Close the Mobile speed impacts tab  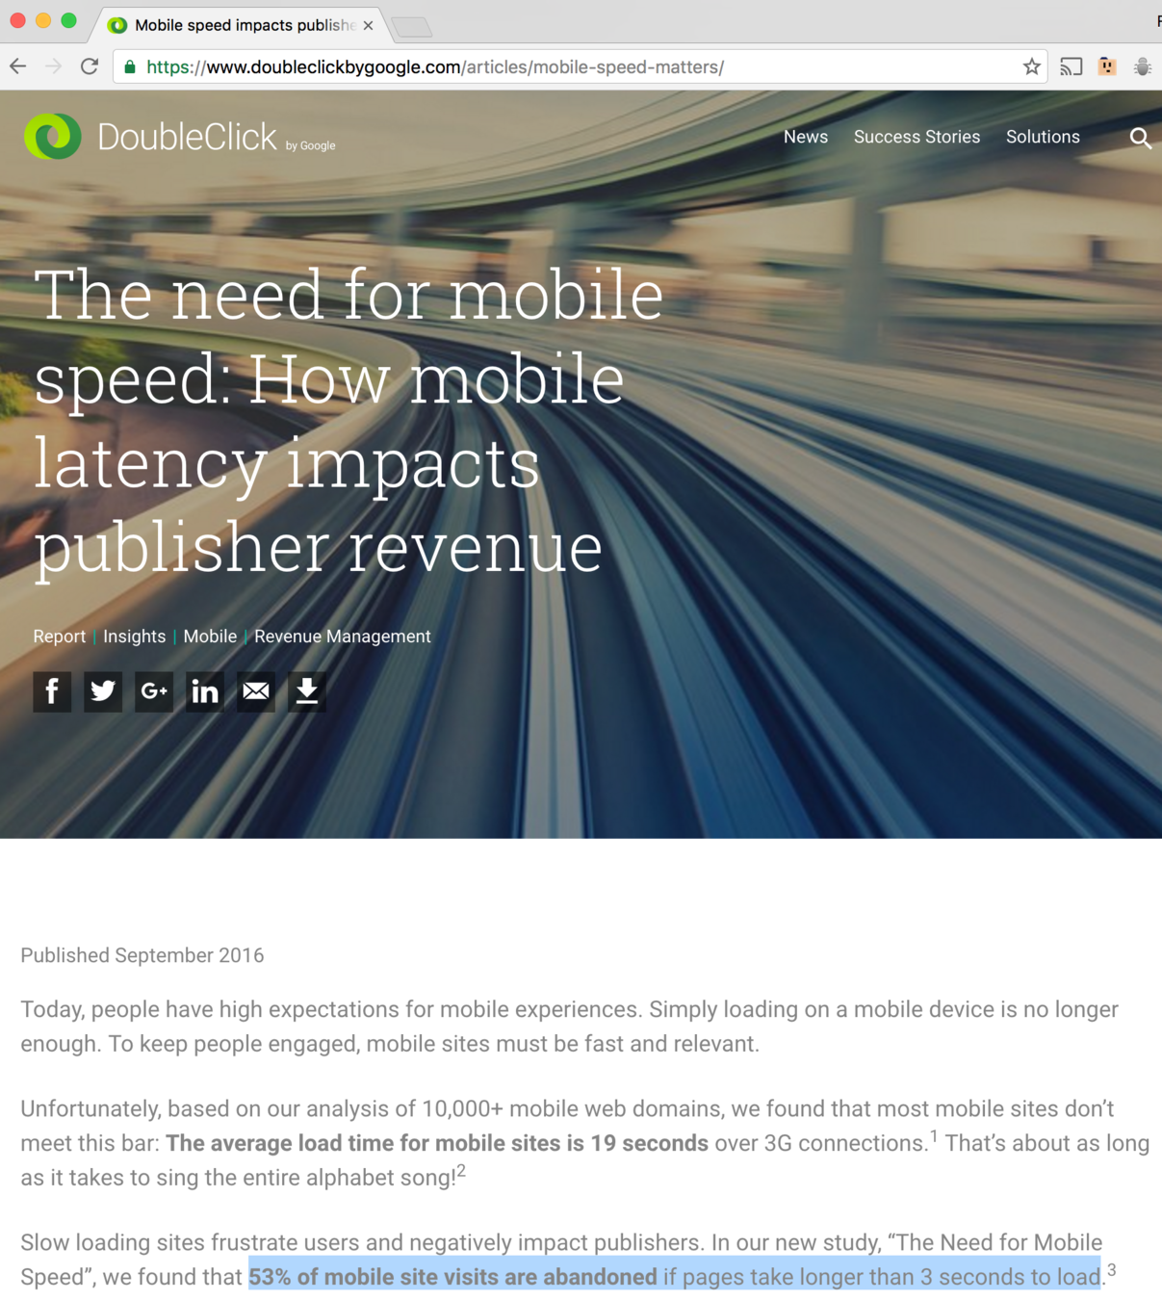368,26
